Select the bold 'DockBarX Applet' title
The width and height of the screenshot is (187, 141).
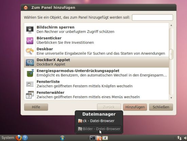tap(53, 60)
